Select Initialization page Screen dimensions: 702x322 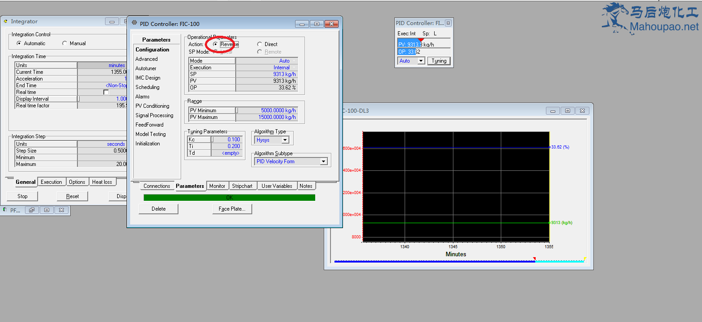148,144
